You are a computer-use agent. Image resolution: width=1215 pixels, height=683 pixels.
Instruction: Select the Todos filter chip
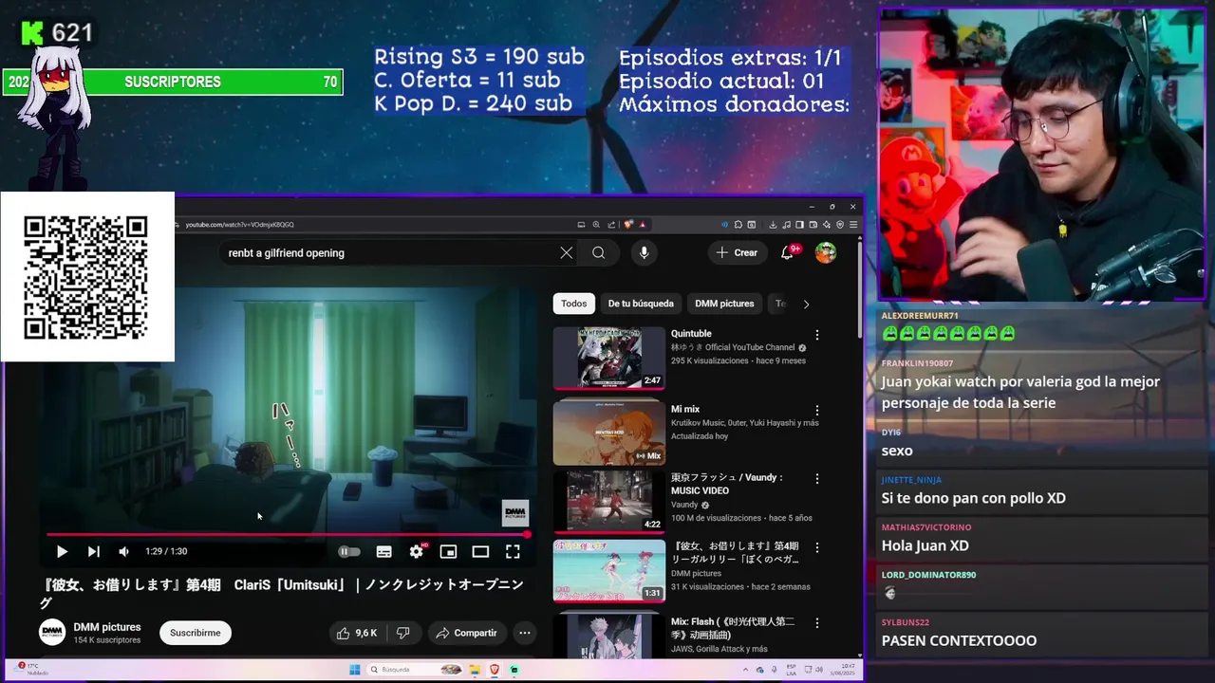(x=573, y=304)
